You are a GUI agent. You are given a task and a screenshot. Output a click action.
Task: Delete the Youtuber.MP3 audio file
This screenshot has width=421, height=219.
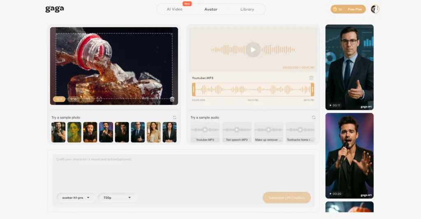click(311, 78)
